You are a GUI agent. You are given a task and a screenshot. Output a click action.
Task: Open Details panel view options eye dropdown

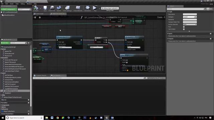(x=211, y=9)
